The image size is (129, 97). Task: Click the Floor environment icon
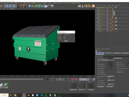pyautogui.click(x=46, y=6)
